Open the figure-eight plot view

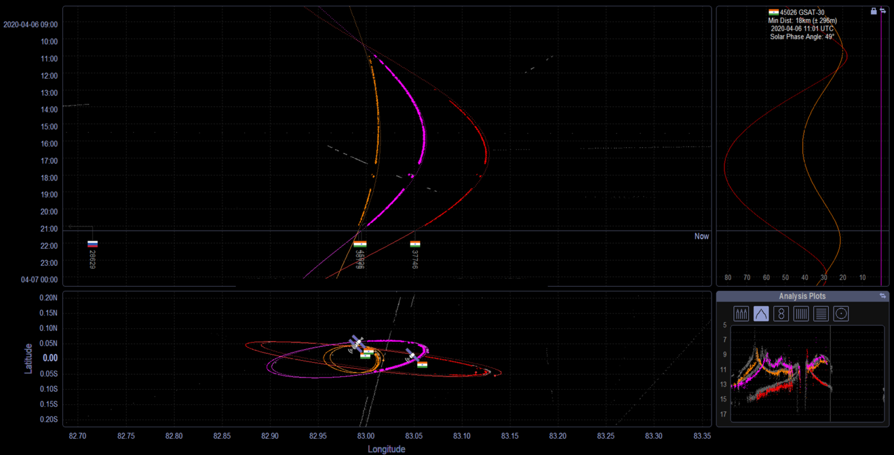[781, 314]
